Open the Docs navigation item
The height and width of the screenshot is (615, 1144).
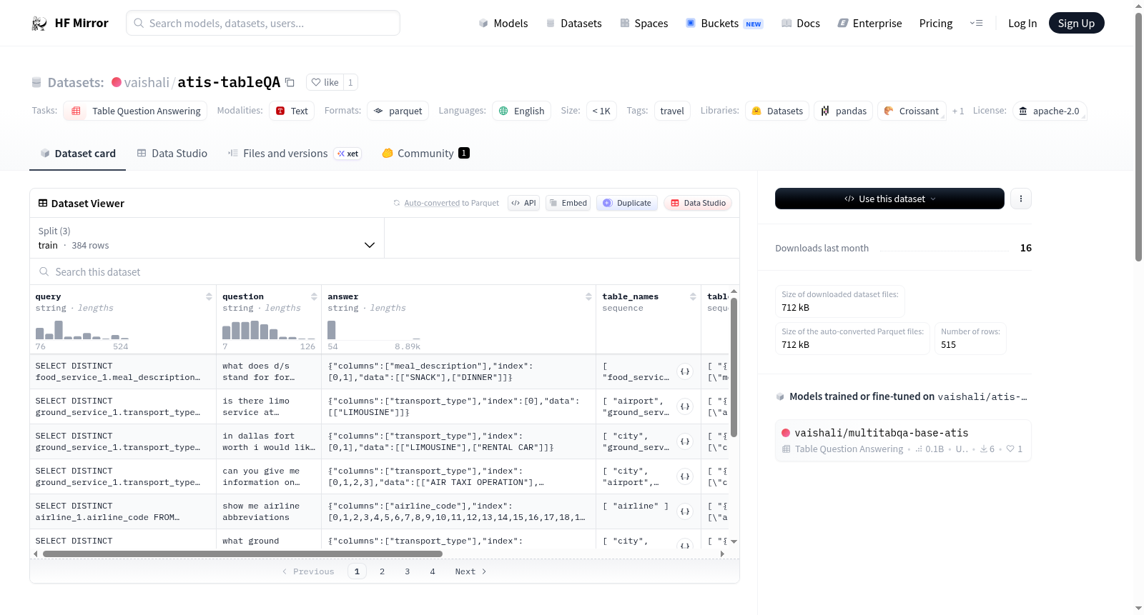tap(801, 24)
